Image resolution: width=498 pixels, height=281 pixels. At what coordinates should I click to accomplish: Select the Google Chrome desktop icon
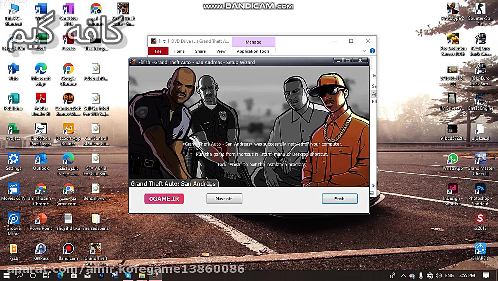point(68,75)
